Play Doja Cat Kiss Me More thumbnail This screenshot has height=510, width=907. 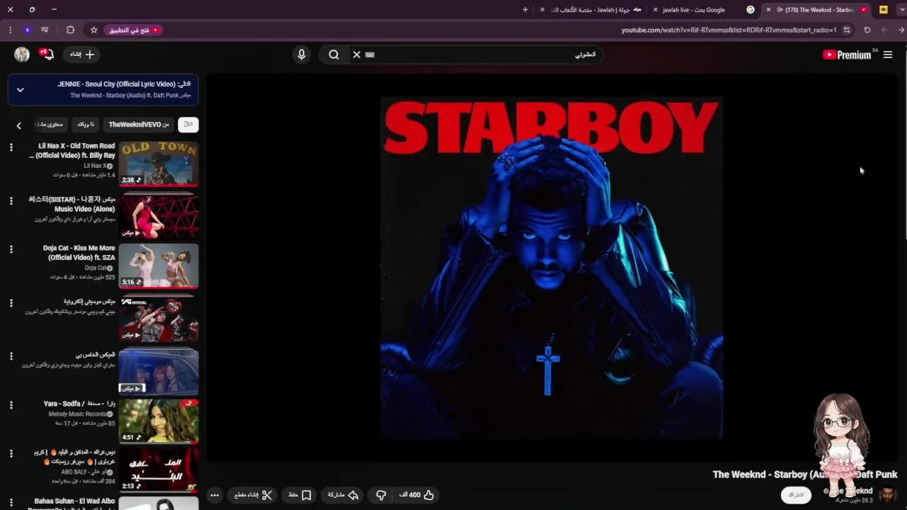point(159,266)
